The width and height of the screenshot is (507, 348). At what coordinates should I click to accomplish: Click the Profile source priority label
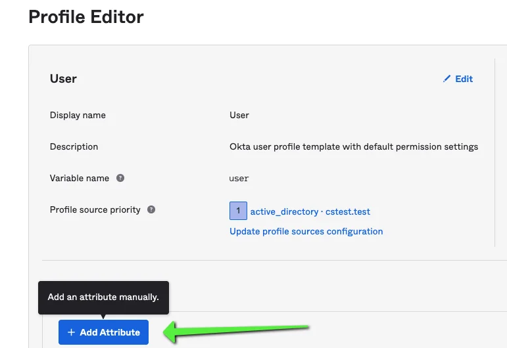pyautogui.click(x=95, y=210)
